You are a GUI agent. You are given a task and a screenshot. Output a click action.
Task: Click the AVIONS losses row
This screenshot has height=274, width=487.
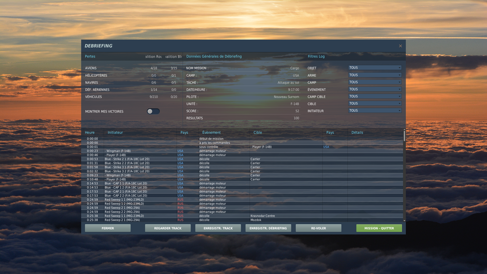coord(131,68)
